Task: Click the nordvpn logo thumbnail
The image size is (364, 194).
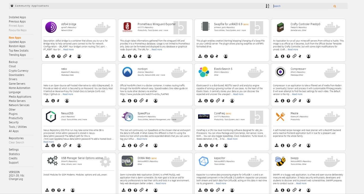Action: 127,72
